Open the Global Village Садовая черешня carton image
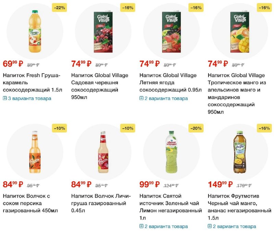The height and width of the screenshot is (235, 274). (103, 32)
